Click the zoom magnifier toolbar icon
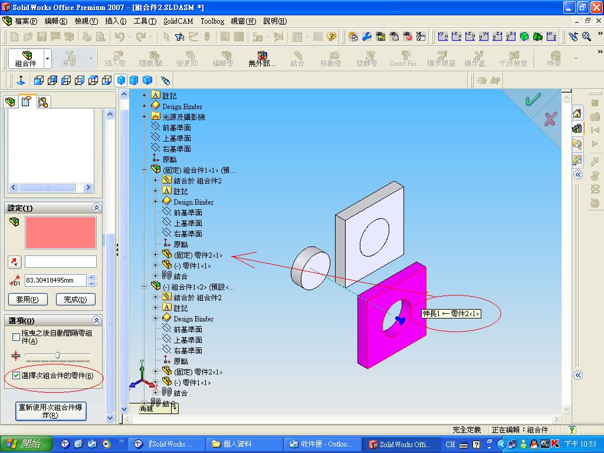 click(587, 37)
